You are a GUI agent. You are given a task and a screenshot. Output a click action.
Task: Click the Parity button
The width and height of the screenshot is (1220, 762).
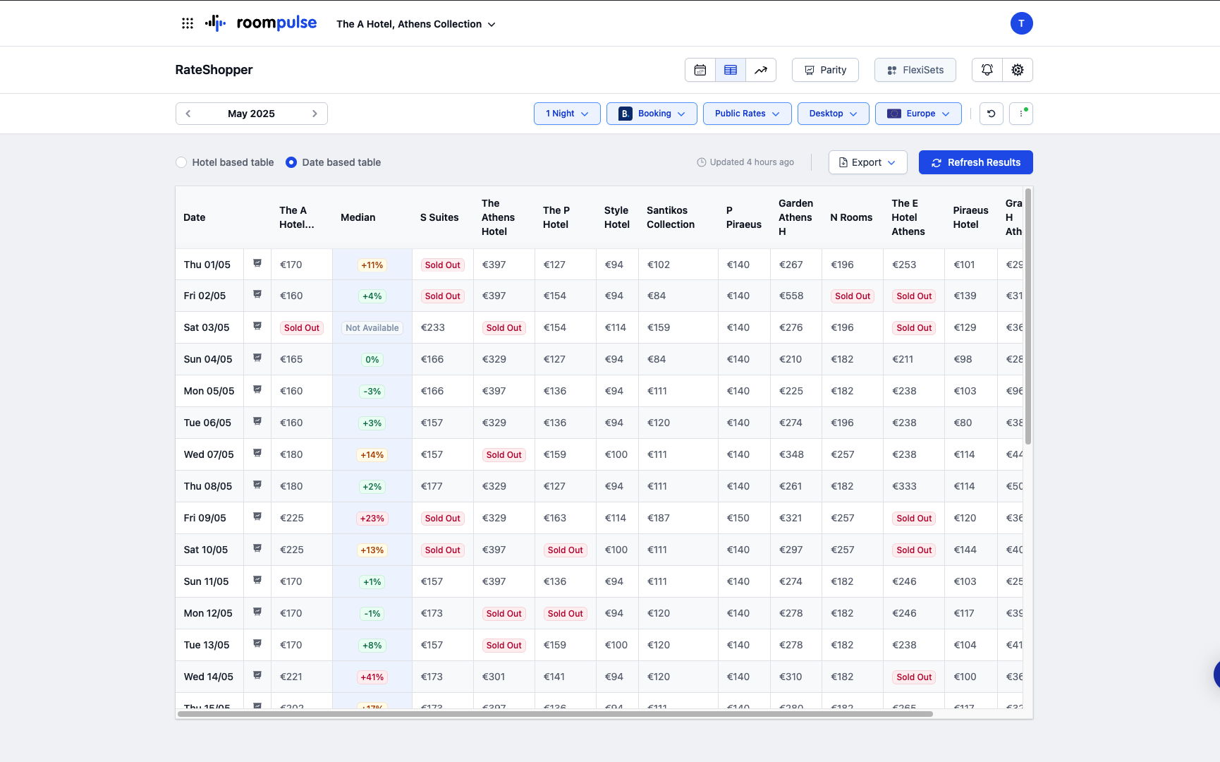(x=825, y=70)
